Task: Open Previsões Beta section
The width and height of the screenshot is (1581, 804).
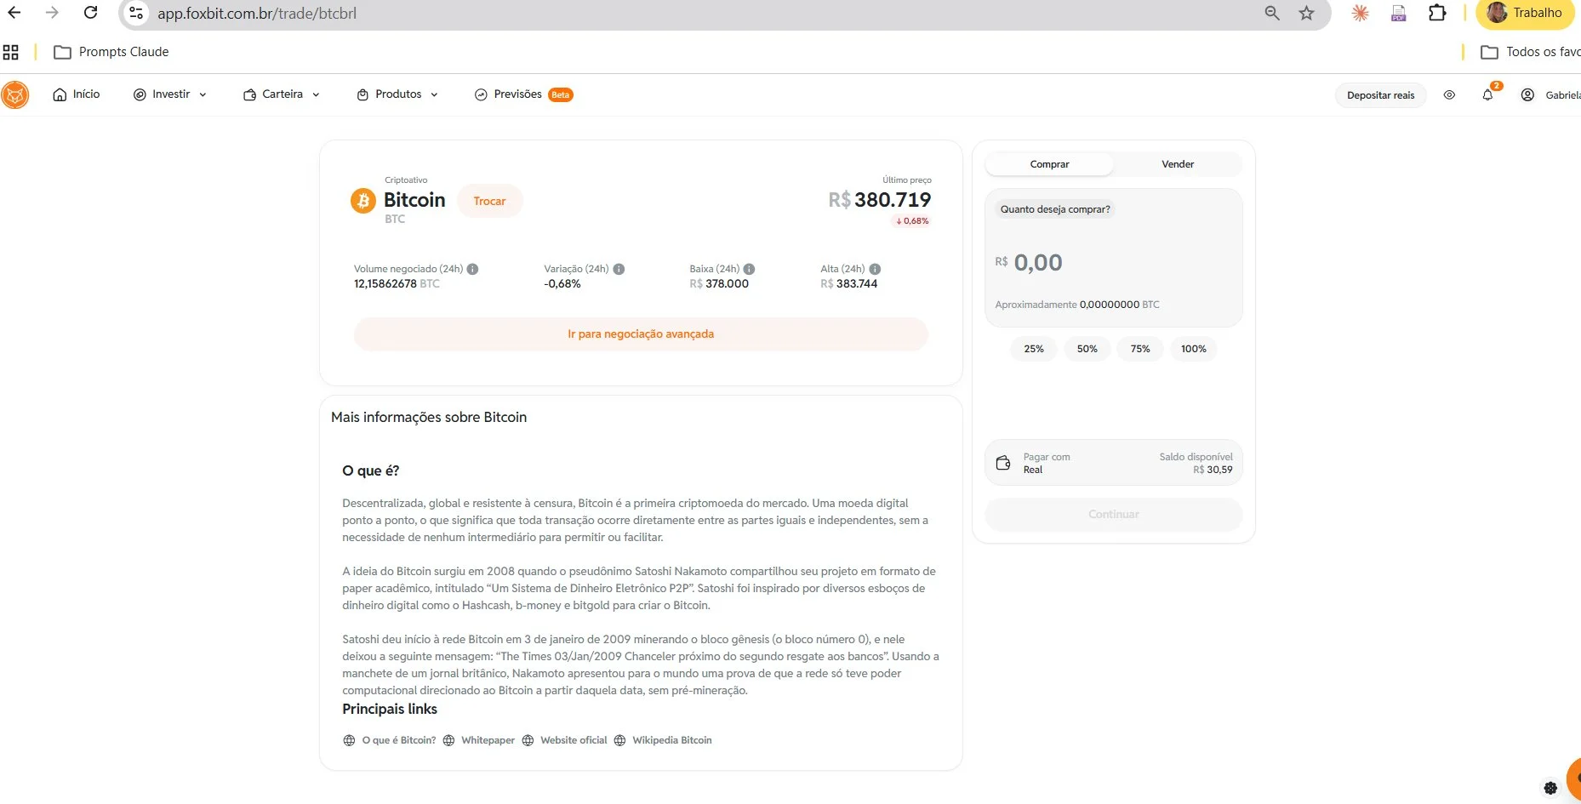Action: [523, 94]
